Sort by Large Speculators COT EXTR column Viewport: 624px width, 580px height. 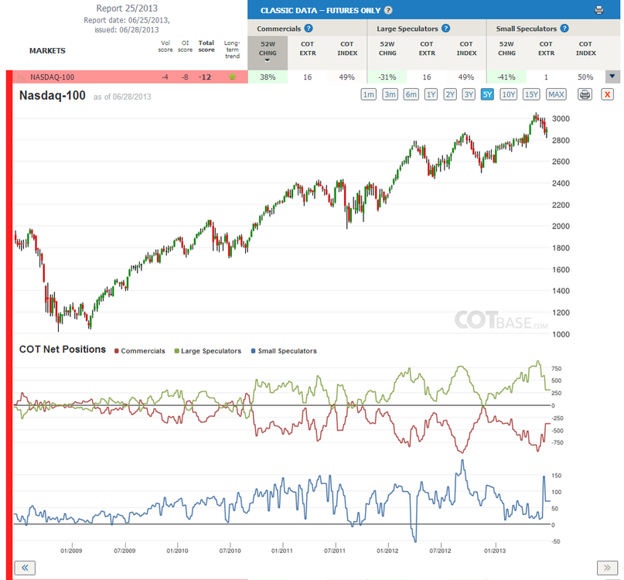click(427, 49)
